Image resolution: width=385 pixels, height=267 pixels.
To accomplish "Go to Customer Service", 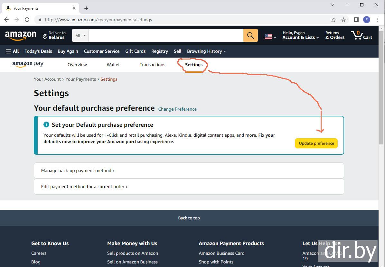I will point(102,51).
